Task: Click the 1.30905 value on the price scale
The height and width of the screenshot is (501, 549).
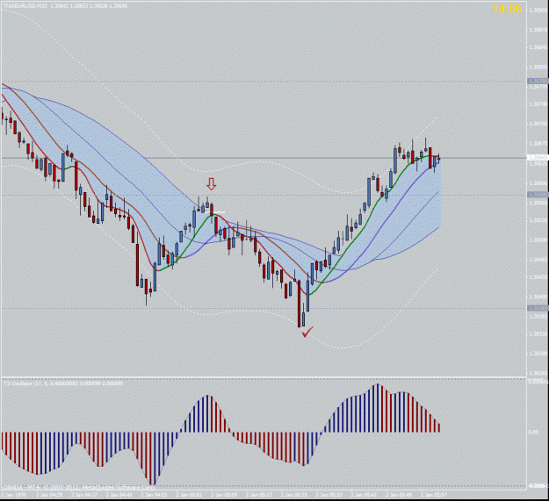Action: (538, 11)
